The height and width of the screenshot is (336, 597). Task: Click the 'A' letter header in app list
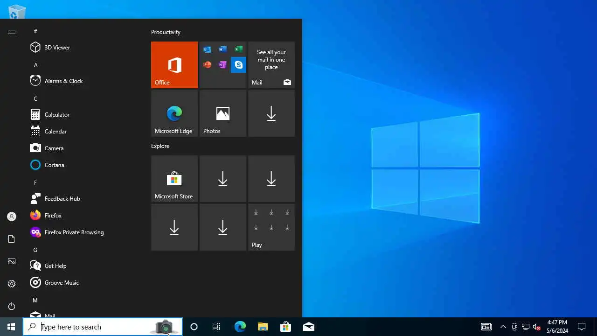pos(35,65)
